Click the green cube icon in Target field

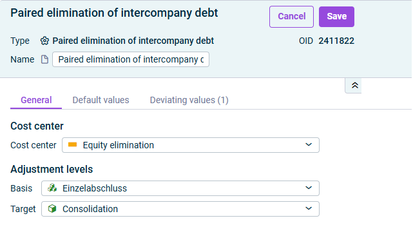[x=52, y=209]
